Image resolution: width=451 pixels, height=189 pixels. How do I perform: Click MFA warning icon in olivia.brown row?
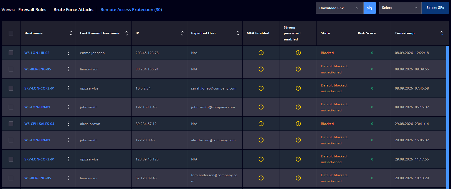pos(261,124)
